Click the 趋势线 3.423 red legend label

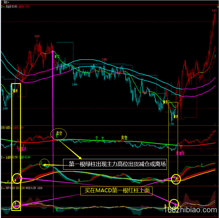tap(25, 6)
